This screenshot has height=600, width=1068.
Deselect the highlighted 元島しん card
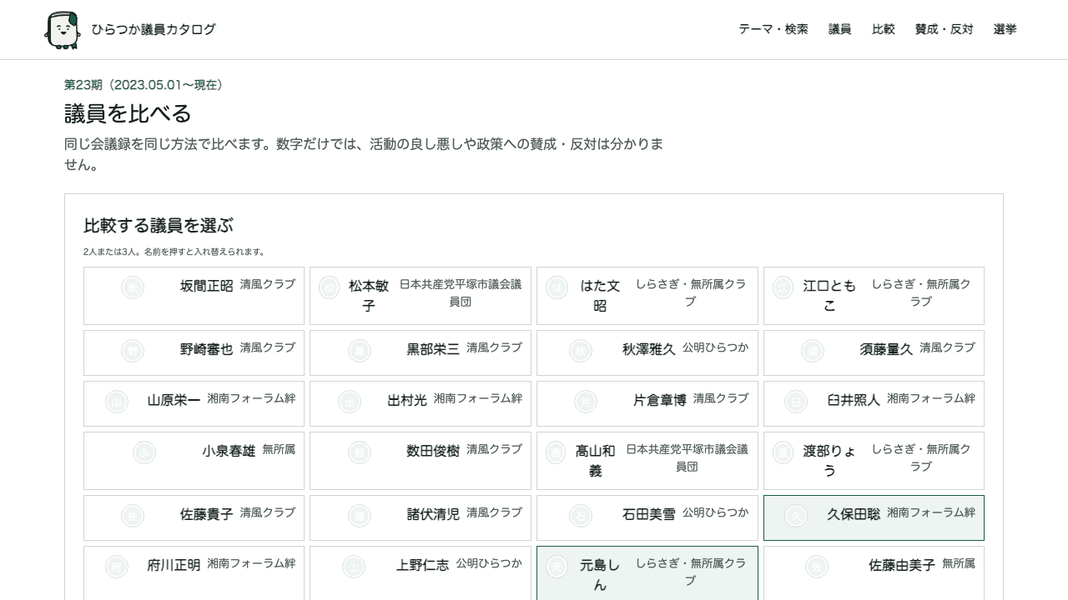(647, 573)
